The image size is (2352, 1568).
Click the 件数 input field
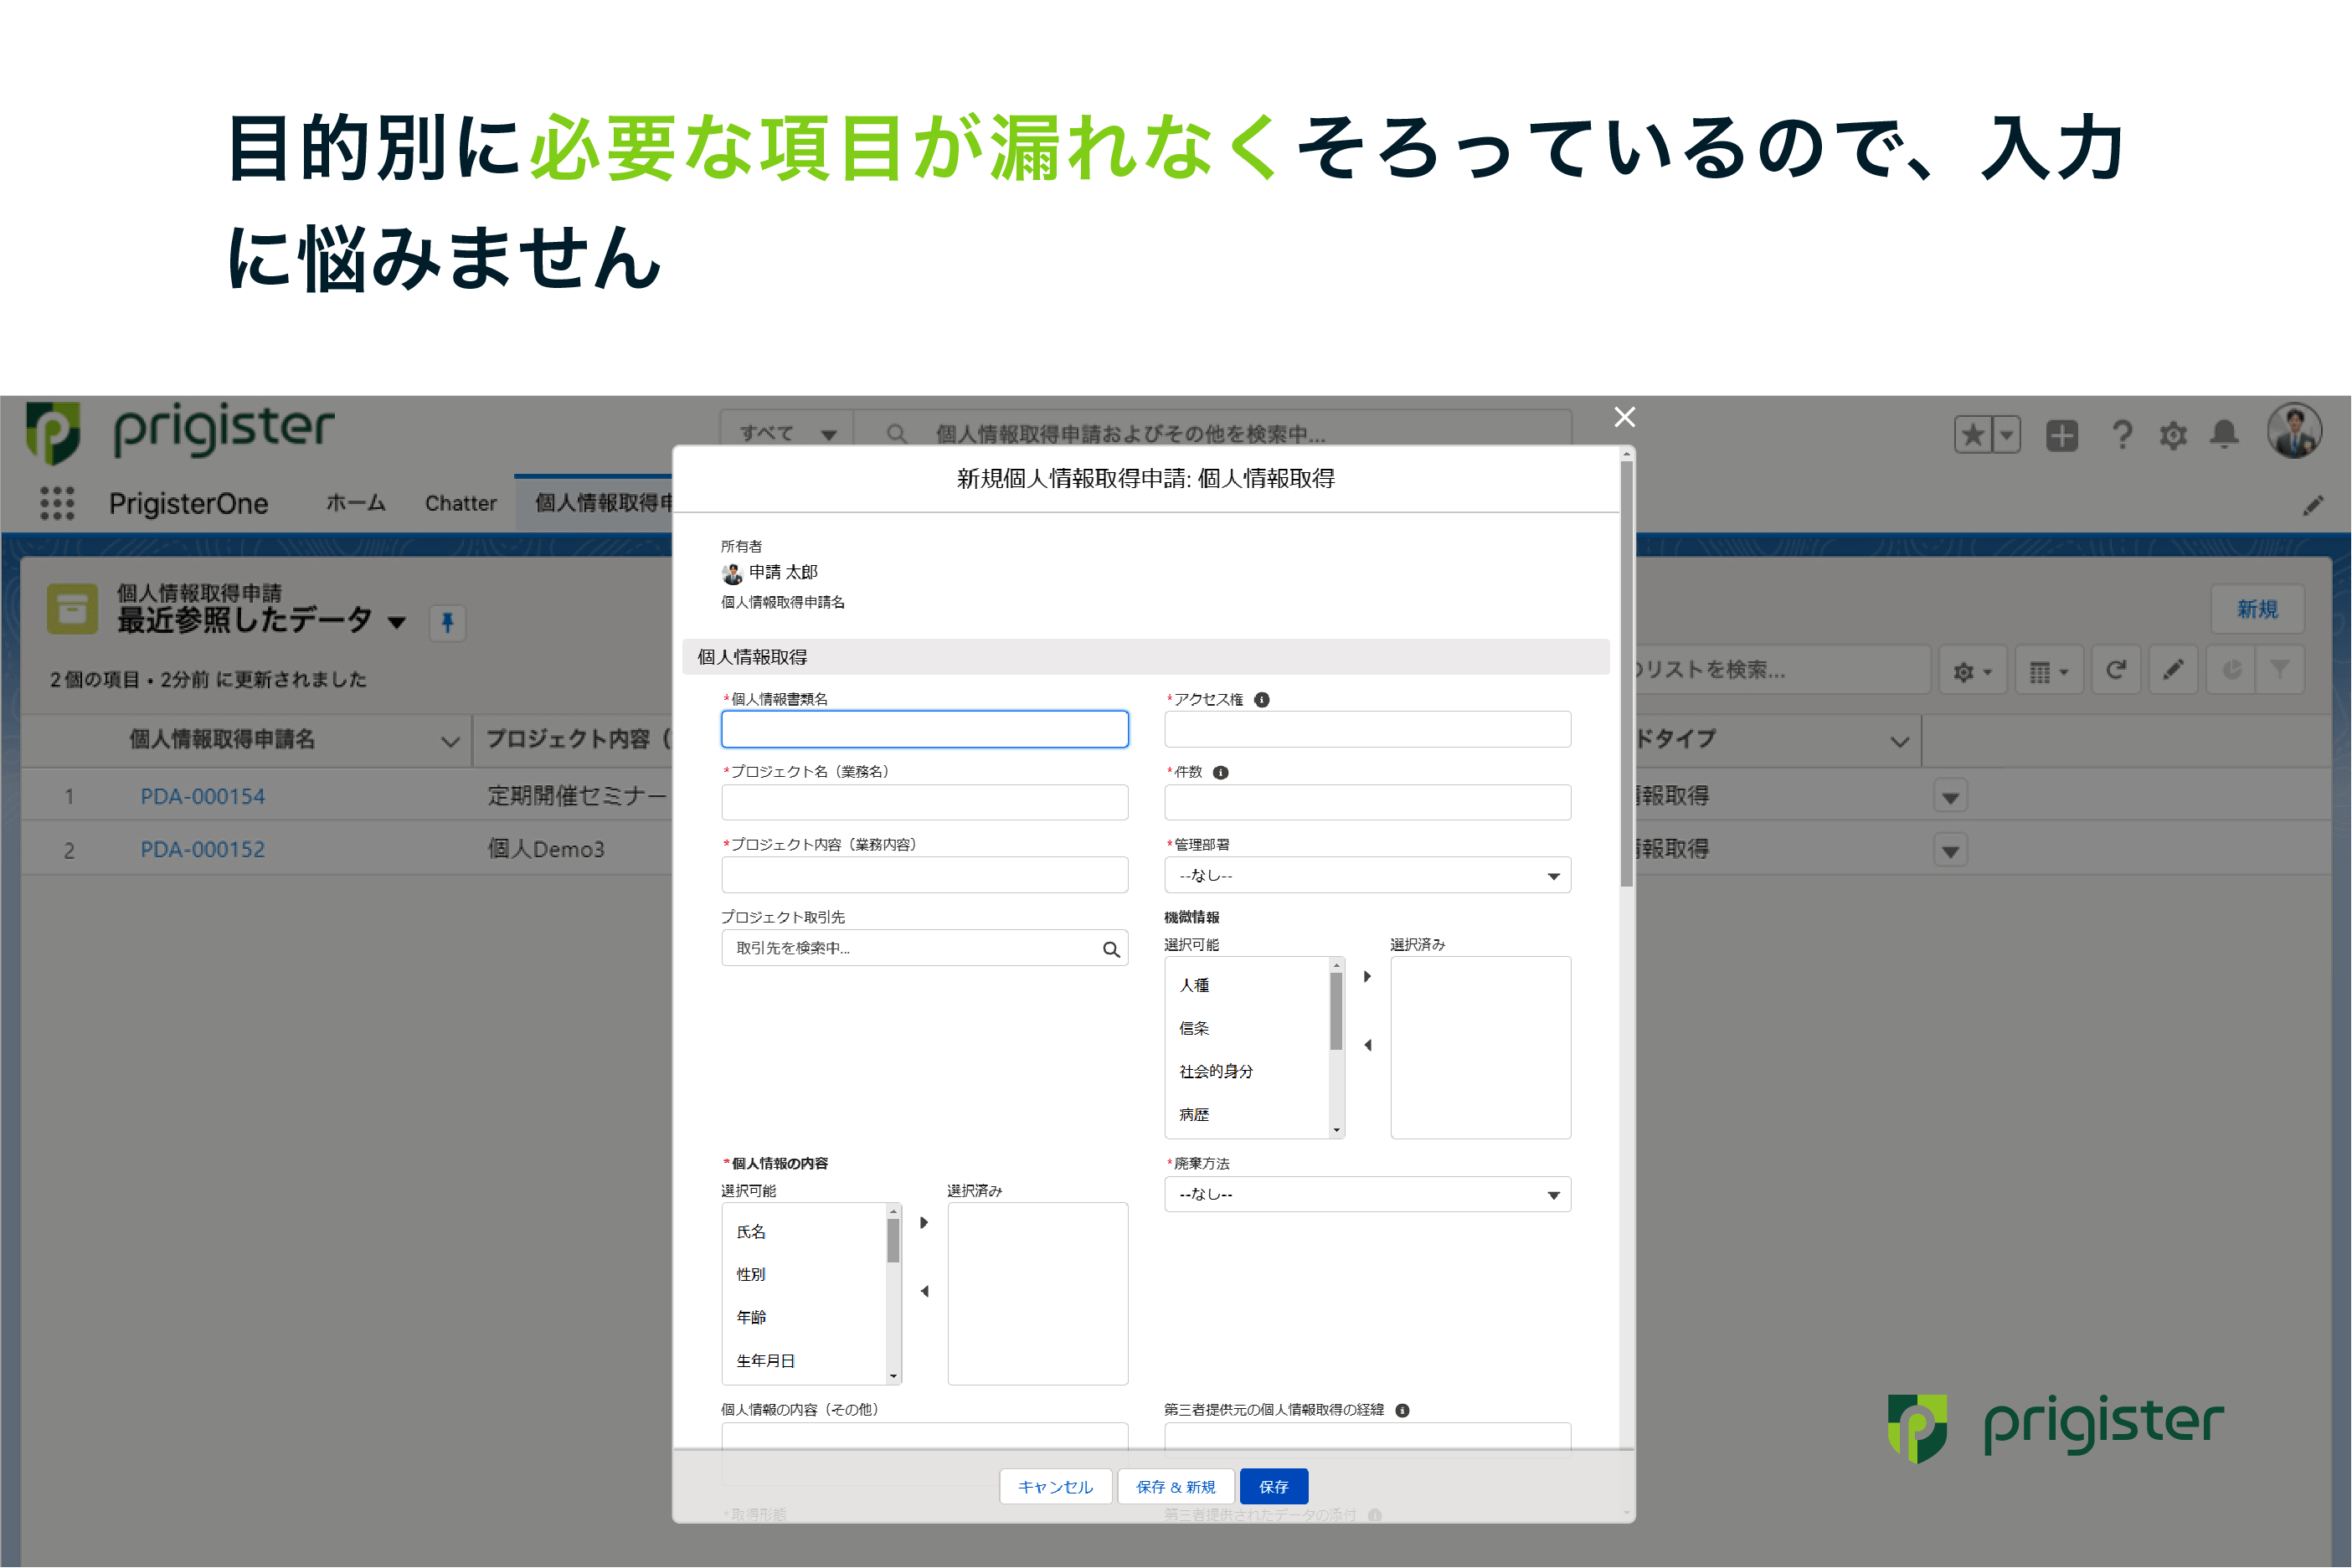(x=1367, y=803)
